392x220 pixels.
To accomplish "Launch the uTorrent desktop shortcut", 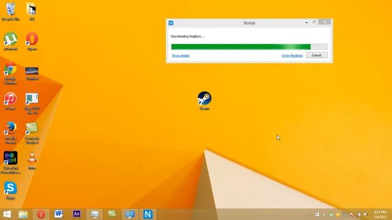I will (10, 41).
